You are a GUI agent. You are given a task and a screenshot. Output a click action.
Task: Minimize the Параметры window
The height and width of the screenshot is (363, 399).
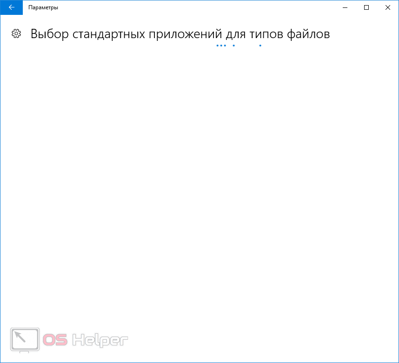(345, 7)
